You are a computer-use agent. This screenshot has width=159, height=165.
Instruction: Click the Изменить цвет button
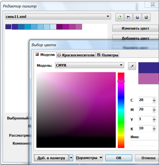click(x=135, y=28)
